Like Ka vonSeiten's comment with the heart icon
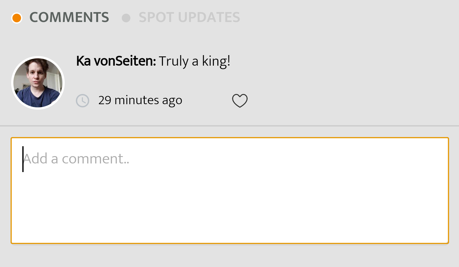The image size is (459, 267). click(240, 100)
